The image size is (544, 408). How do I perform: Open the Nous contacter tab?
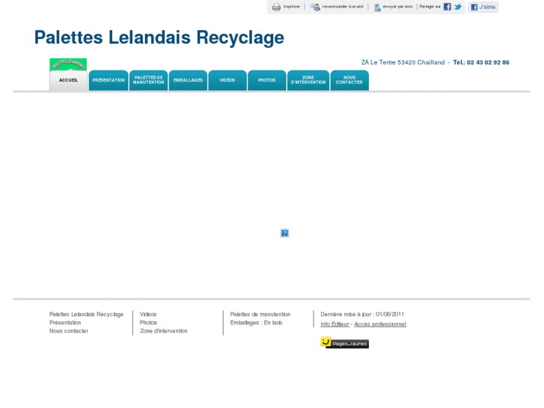[349, 80]
